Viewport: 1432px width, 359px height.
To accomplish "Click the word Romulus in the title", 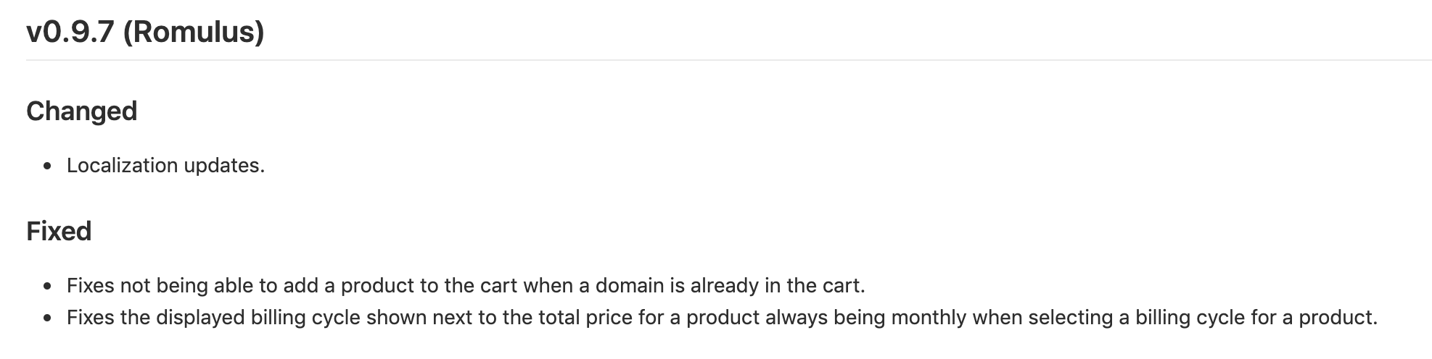I will [194, 33].
